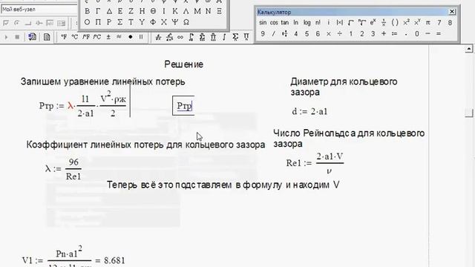Click the V1 := result 8.681 formula
Viewport: 475px width, 267px height.
tap(73, 257)
